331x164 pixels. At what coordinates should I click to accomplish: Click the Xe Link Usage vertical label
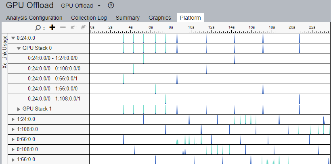pos(5,52)
